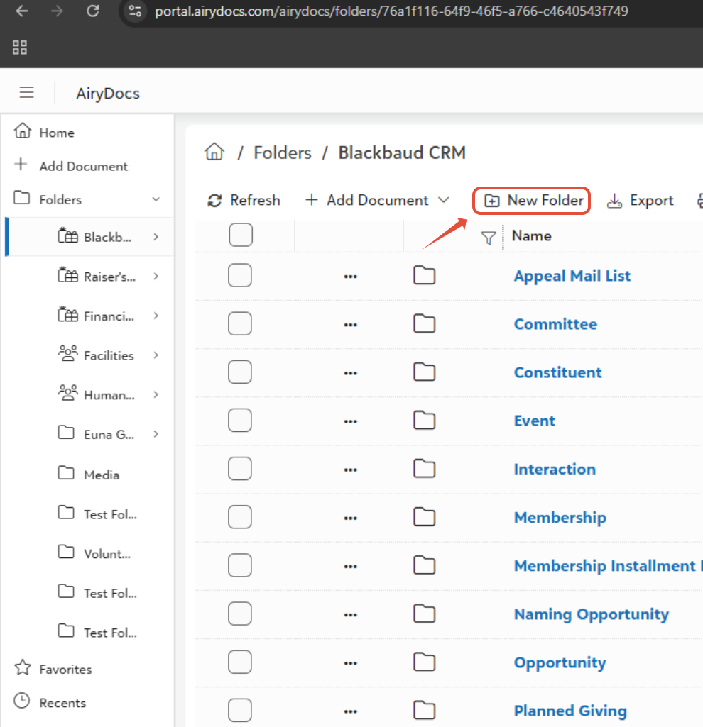
Task: Click the home icon in breadcrumb
Action: [214, 152]
